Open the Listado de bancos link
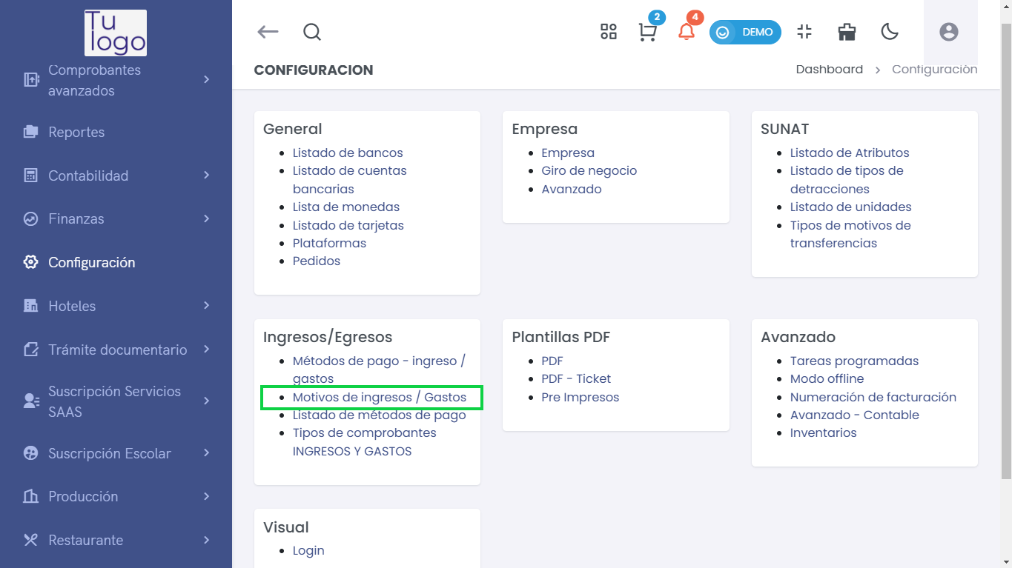1012x568 pixels. 348,153
